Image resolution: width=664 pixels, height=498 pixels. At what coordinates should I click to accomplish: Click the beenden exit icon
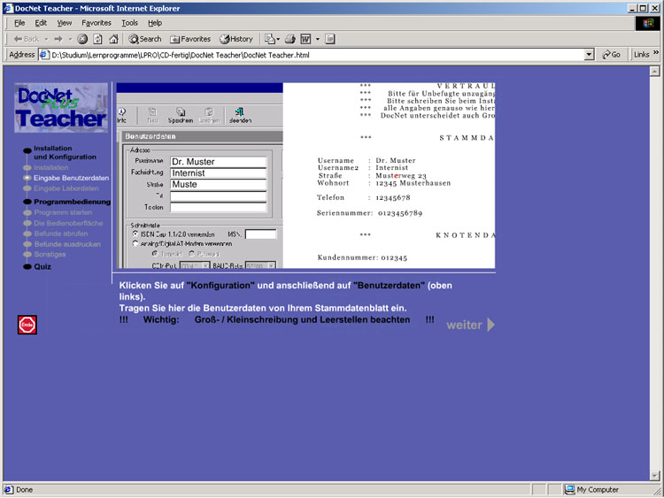point(240,115)
